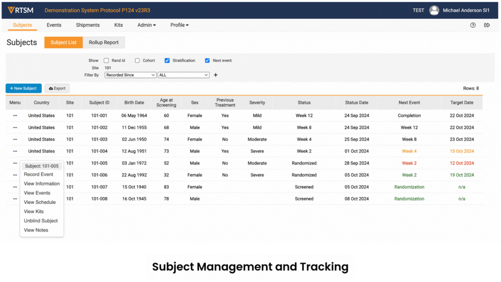This screenshot has width=501, height=282.
Task: Click the user avatar icon
Action: (434, 10)
